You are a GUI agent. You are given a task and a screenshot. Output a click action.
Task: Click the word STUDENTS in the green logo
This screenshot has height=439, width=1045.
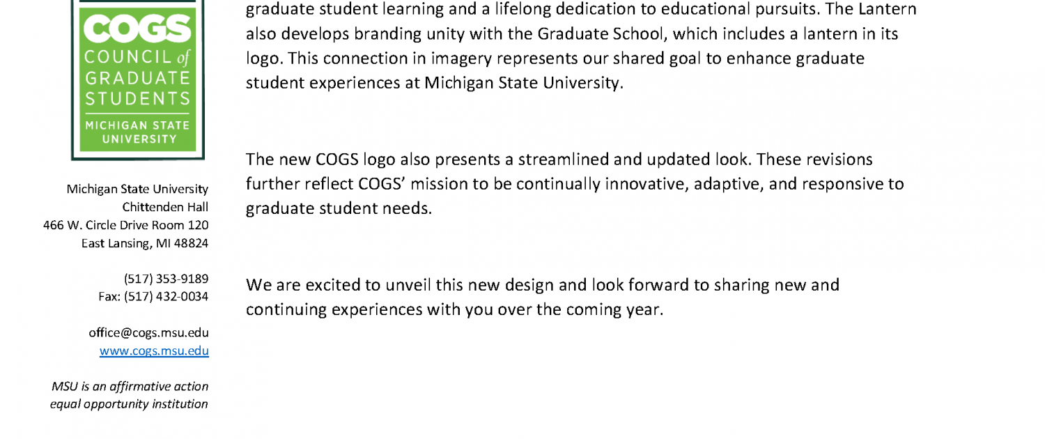[x=137, y=98]
